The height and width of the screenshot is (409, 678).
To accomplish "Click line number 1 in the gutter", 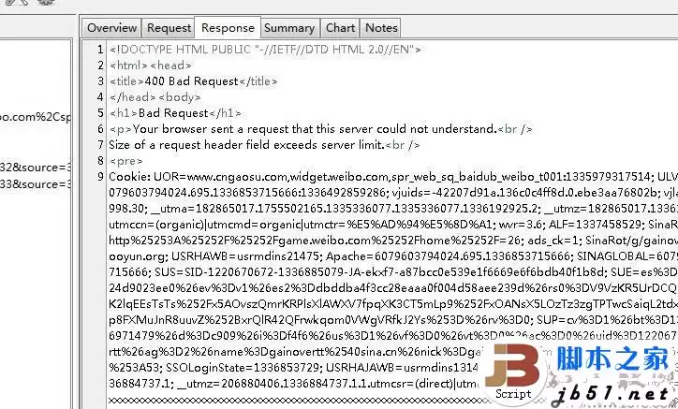I will [100, 50].
